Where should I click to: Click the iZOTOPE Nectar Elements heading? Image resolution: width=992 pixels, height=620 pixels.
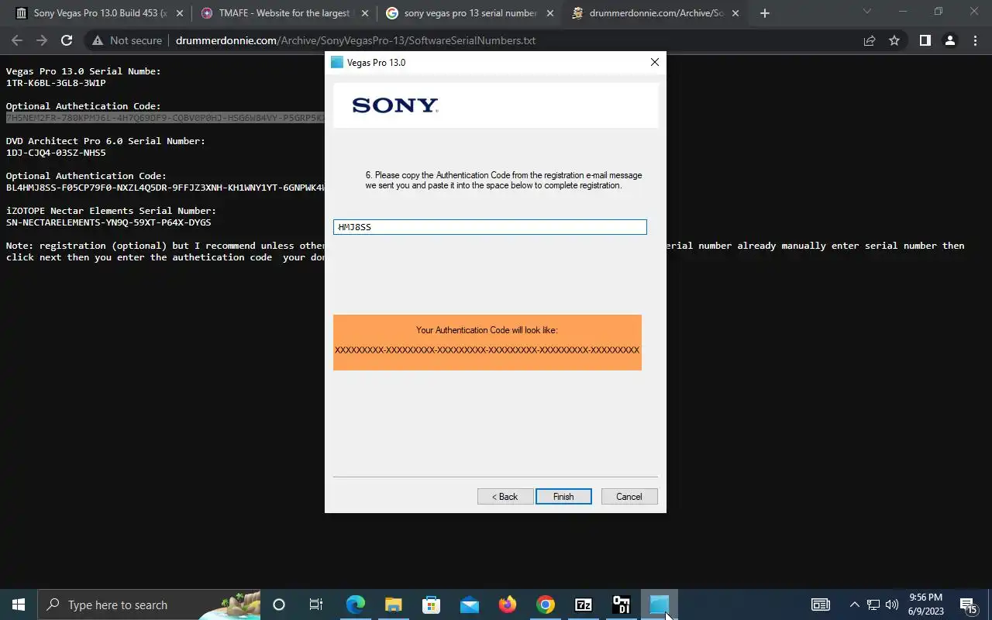pos(111,211)
